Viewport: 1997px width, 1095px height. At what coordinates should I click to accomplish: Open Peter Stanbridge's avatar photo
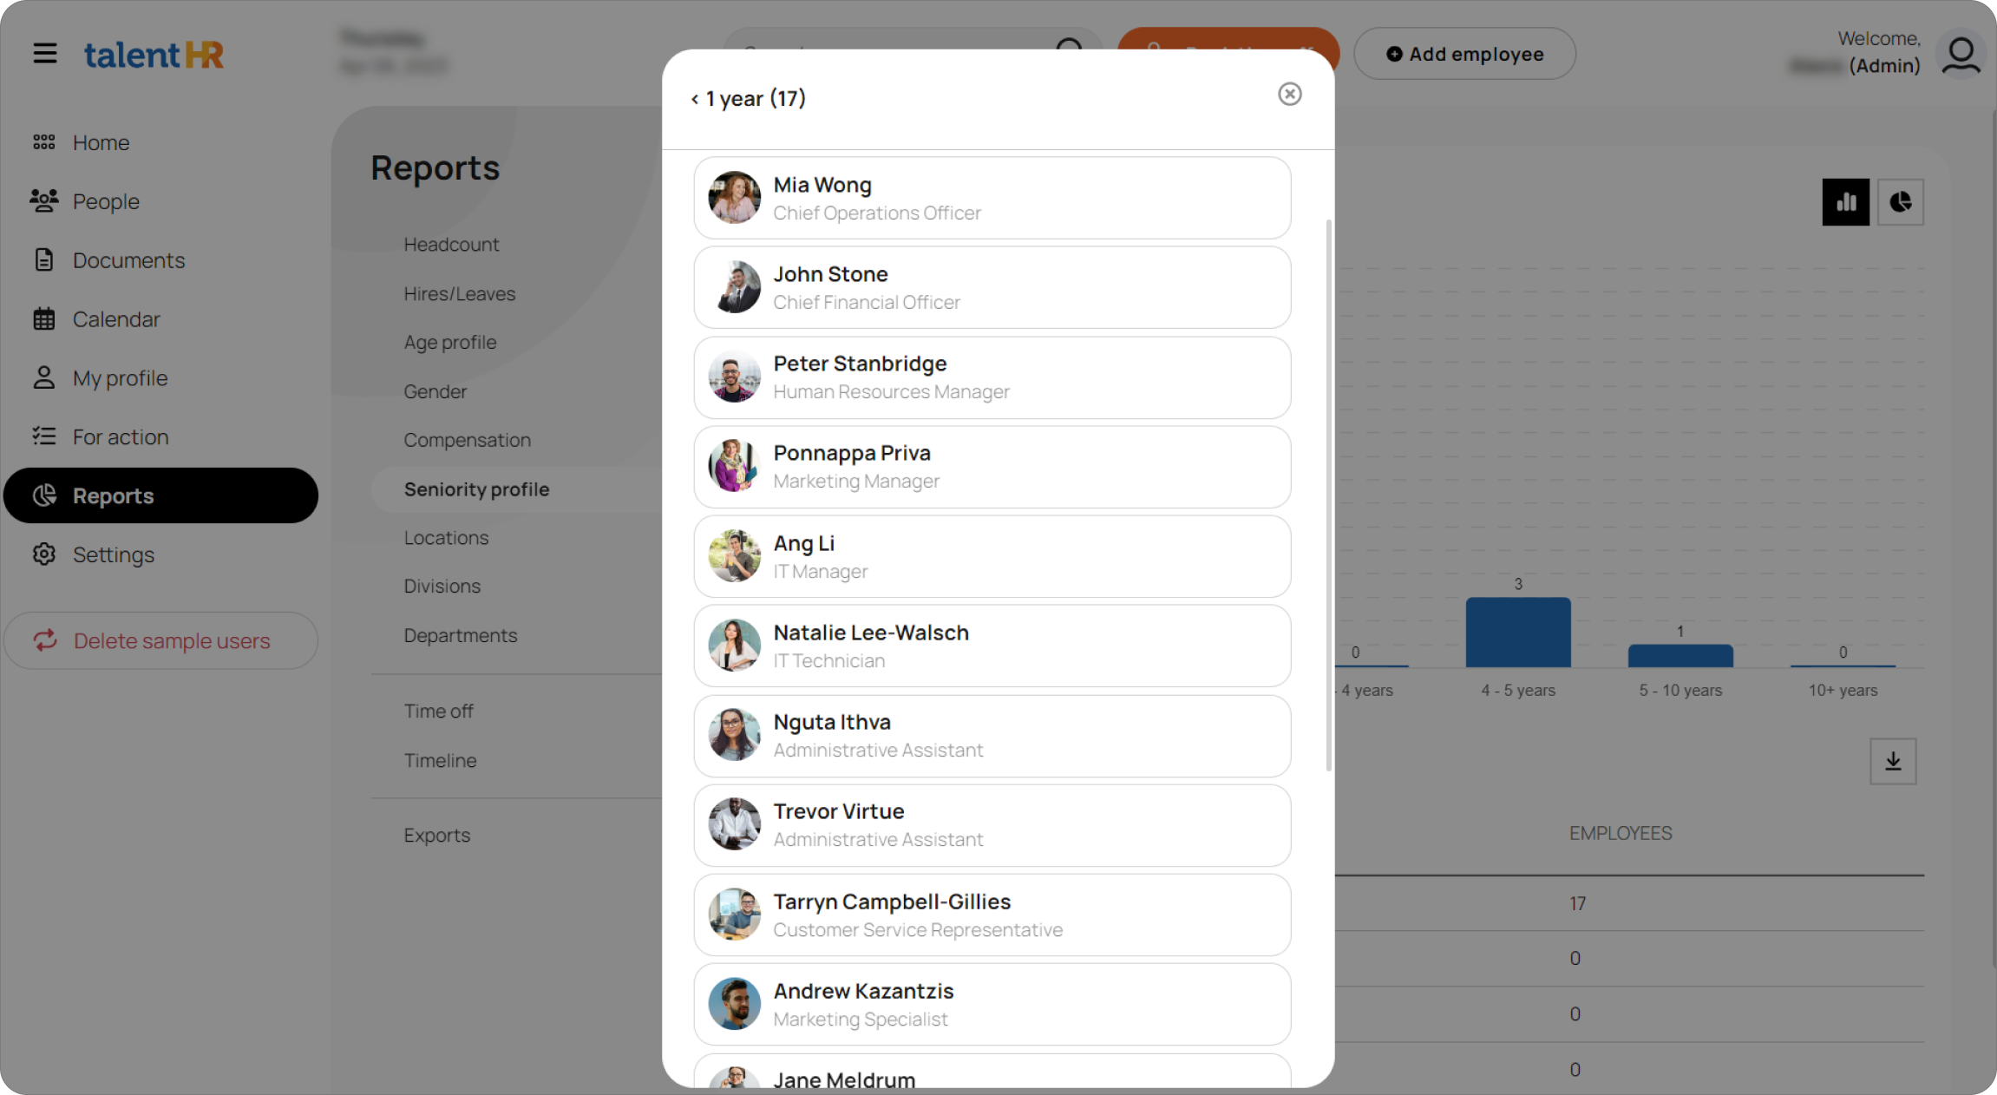(x=735, y=377)
